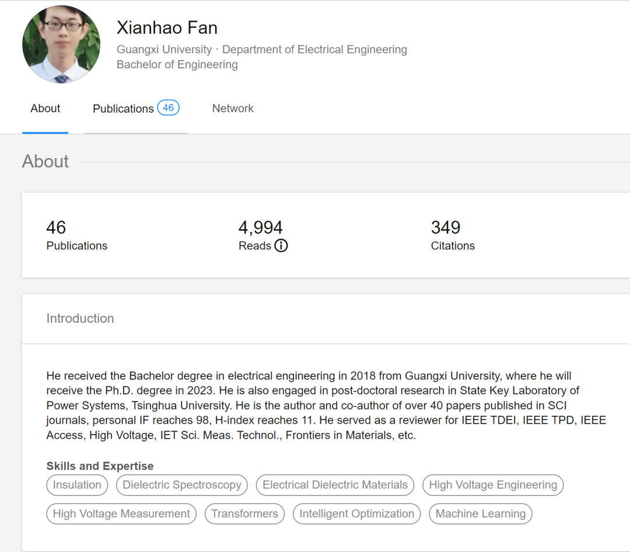The image size is (630, 552).
Task: Switch to the About tab
Action: pyautogui.click(x=45, y=109)
